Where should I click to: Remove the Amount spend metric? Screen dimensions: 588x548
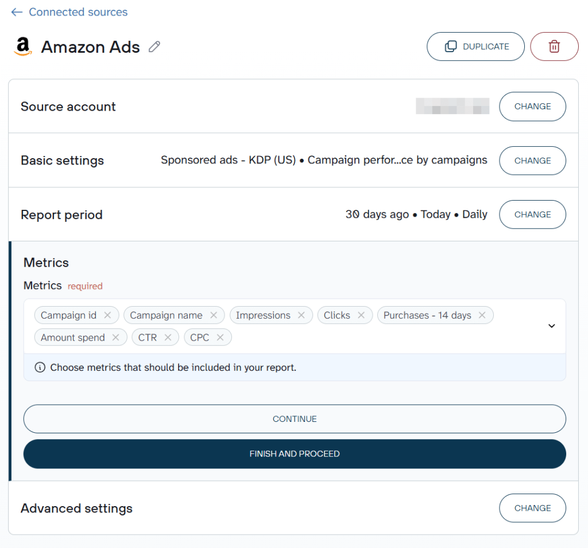point(116,337)
